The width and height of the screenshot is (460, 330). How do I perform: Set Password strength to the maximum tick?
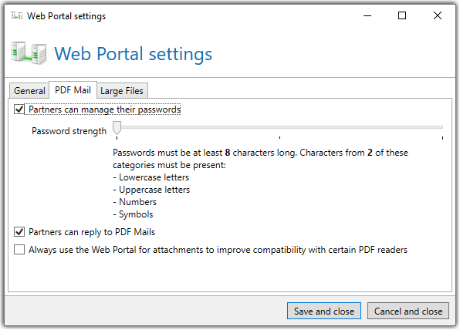[442, 127]
